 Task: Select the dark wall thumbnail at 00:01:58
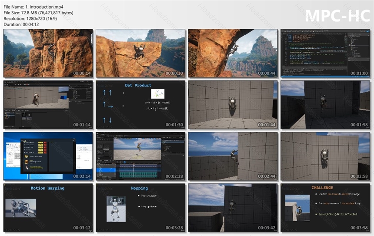pos(325,105)
